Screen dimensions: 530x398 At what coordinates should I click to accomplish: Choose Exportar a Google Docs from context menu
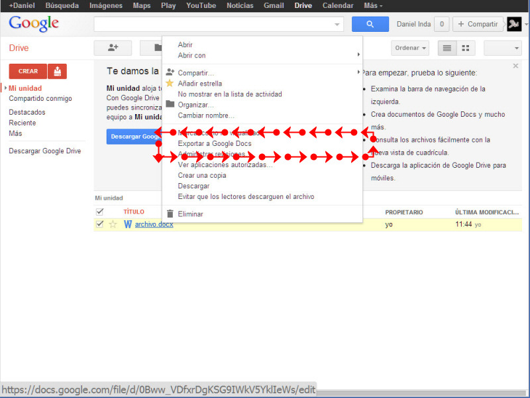point(215,143)
